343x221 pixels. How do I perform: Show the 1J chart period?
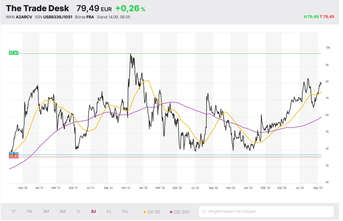click(78, 211)
